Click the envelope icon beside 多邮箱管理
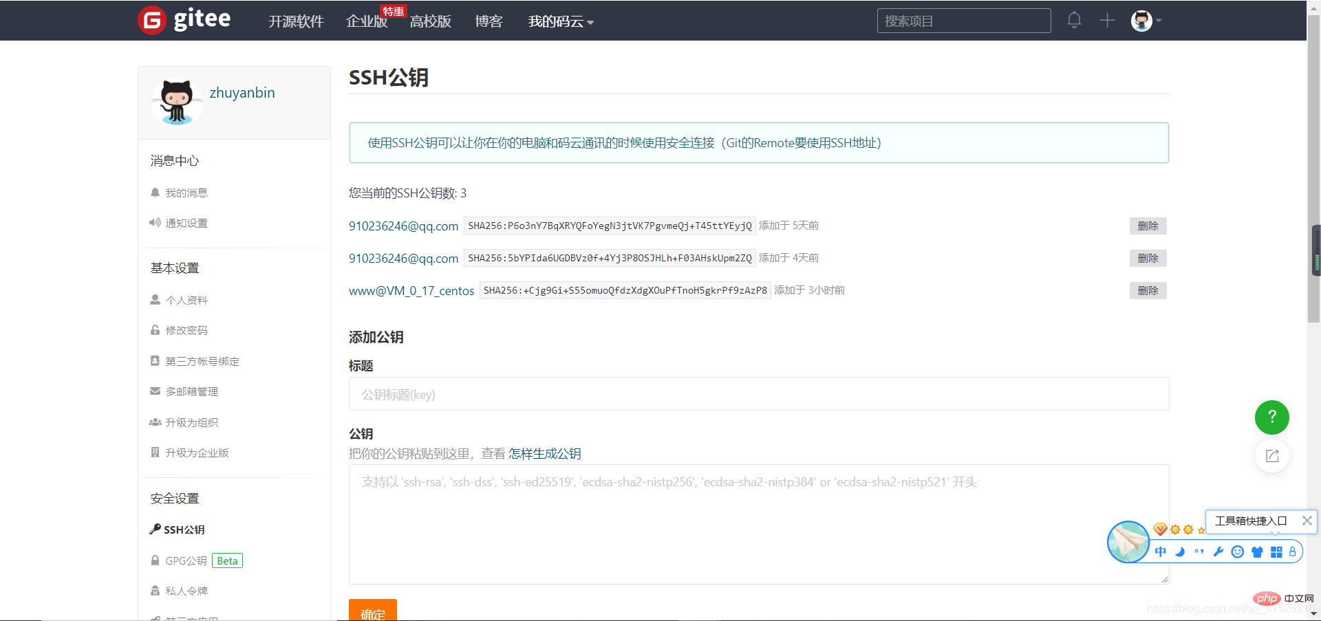 tap(155, 391)
